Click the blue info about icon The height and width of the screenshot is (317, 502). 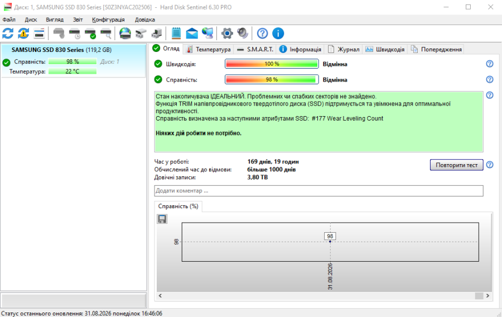point(278,33)
